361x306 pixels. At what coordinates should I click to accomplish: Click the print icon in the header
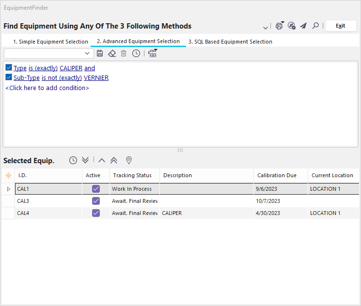(279, 26)
